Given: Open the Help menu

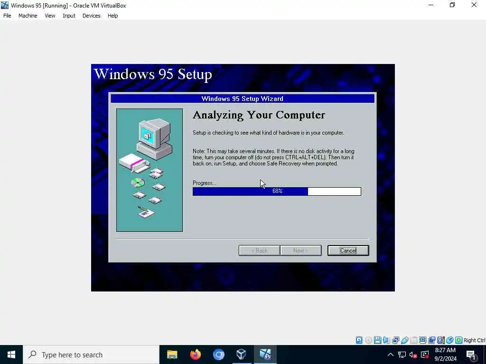Looking at the screenshot, I should [x=112, y=16].
